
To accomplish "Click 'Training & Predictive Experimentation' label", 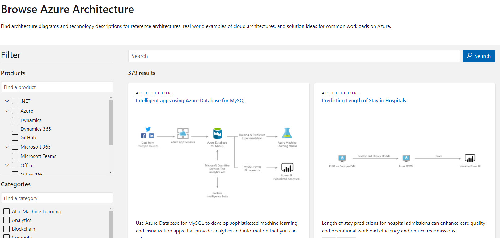I will (252, 136).
